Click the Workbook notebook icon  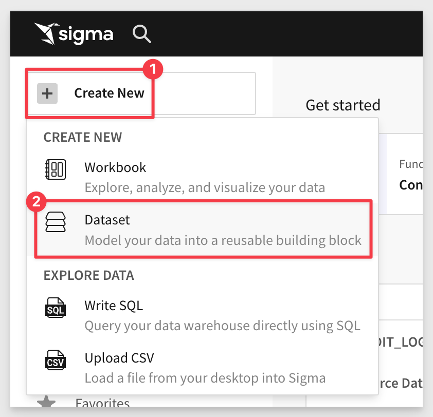pyautogui.click(x=55, y=169)
